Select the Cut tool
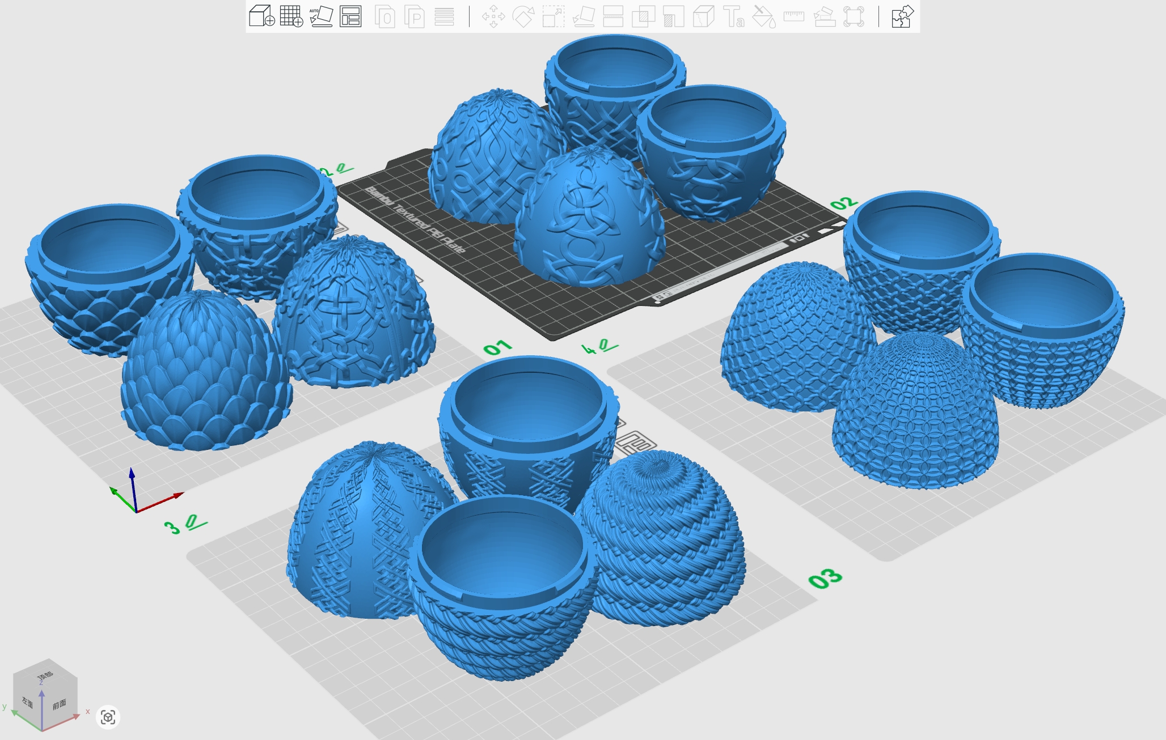Viewport: 1166px width, 740px height. click(x=613, y=16)
